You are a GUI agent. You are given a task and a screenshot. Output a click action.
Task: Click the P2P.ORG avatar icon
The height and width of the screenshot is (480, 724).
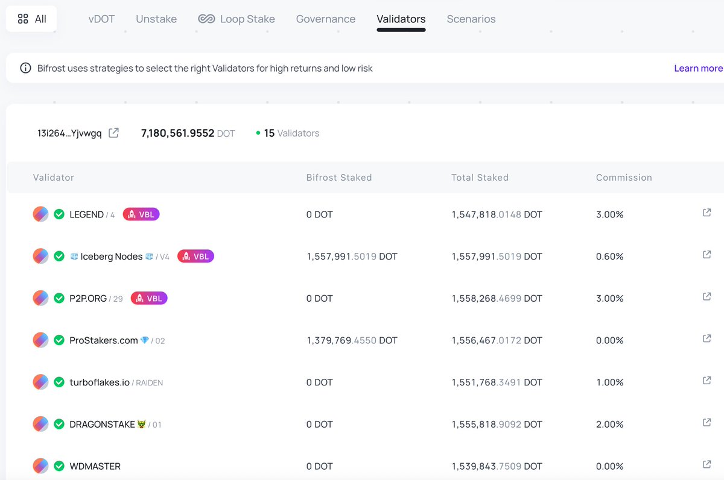pyautogui.click(x=40, y=298)
